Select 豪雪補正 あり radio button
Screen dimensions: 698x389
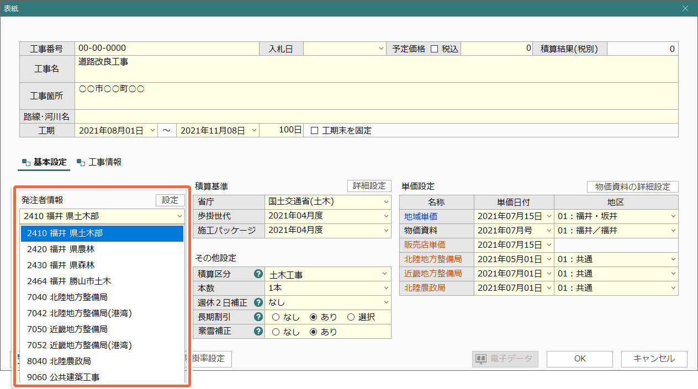point(313,332)
